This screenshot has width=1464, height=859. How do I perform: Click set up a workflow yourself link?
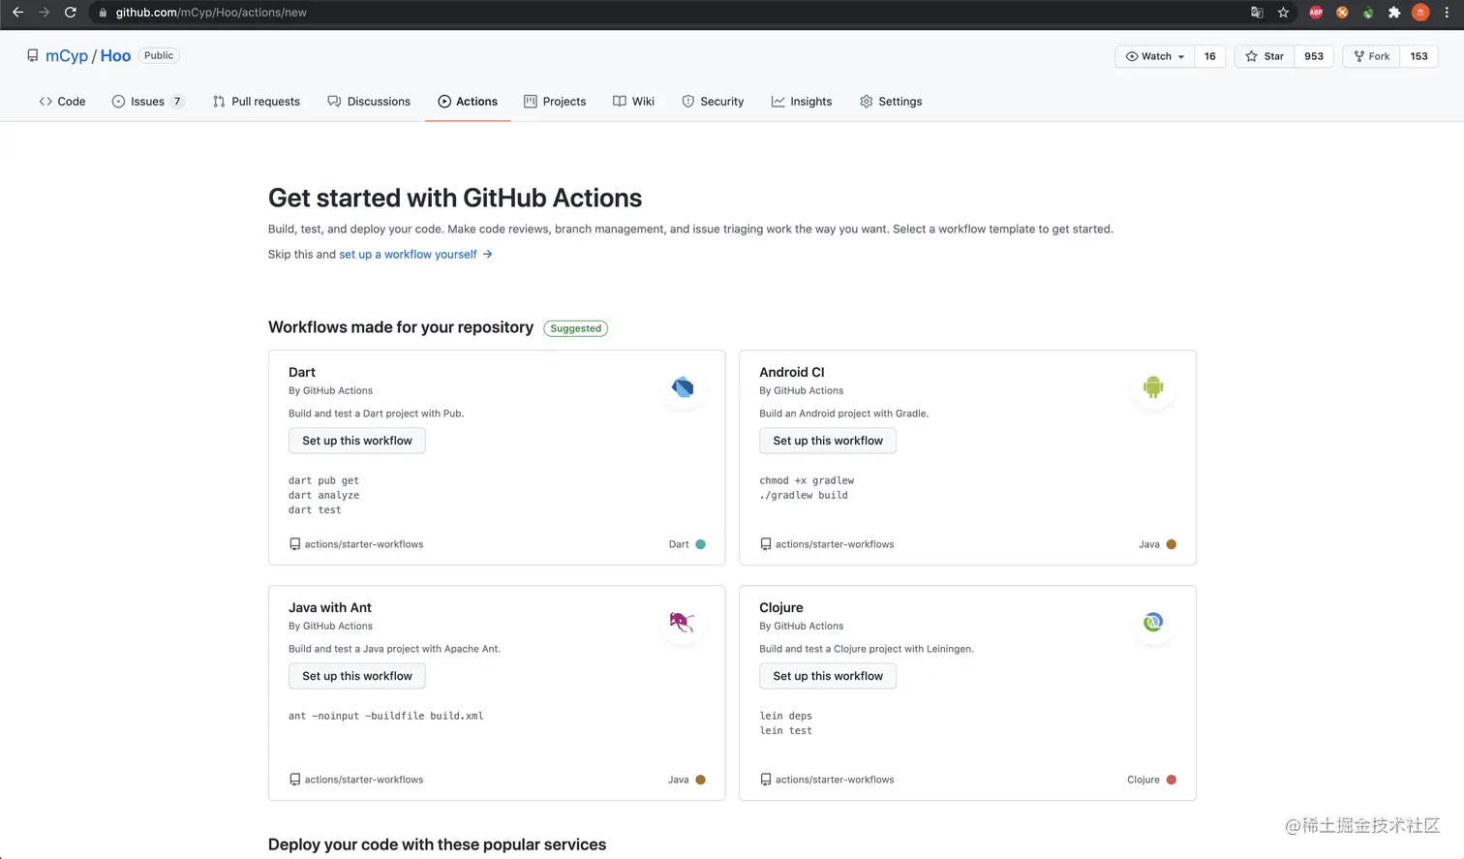[x=408, y=254]
